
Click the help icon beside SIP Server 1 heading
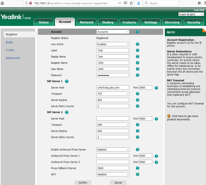tap(67, 81)
